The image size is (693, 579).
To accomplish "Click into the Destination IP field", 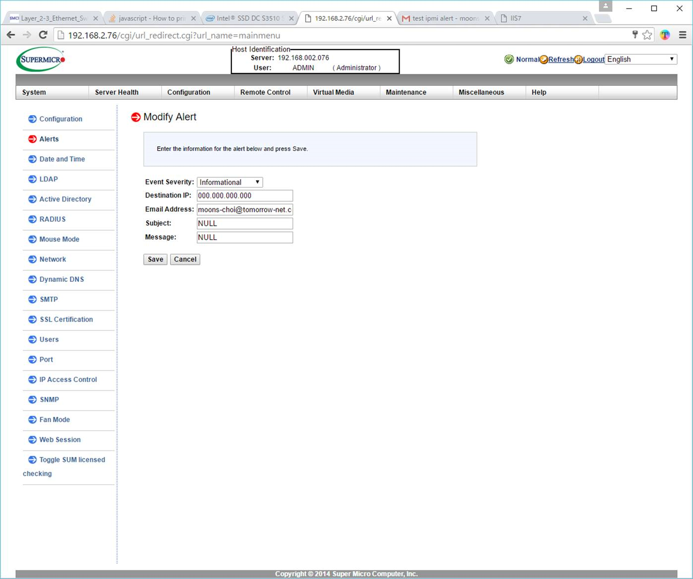I will pyautogui.click(x=244, y=195).
